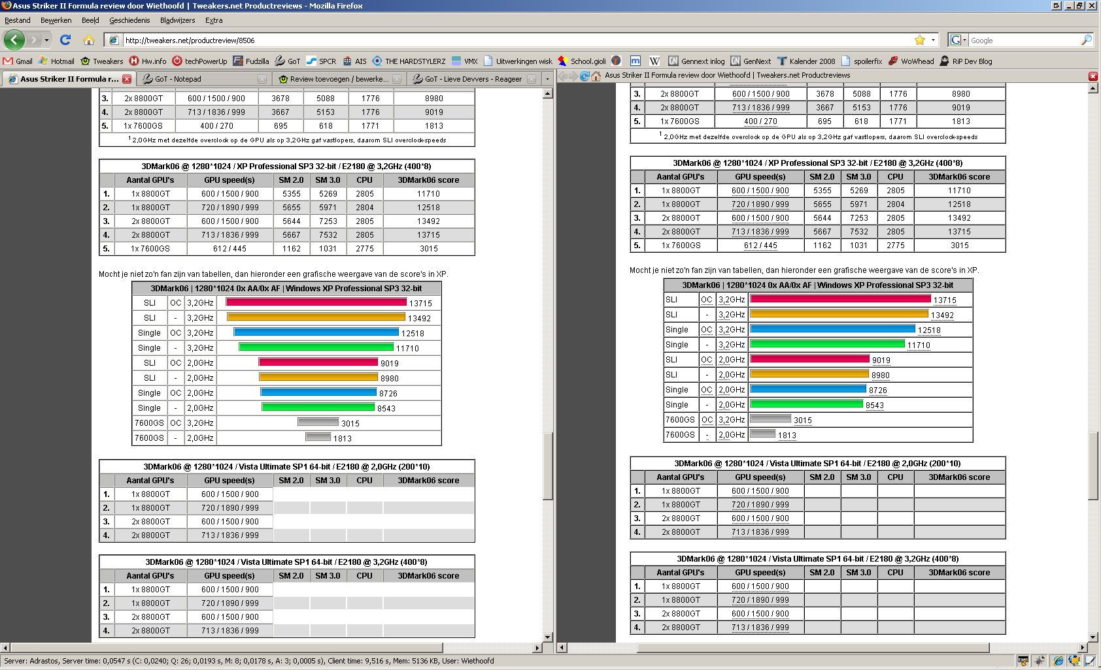Click the home icon in the split panel toolbar
This screenshot has width=1101, height=670.
click(x=596, y=76)
